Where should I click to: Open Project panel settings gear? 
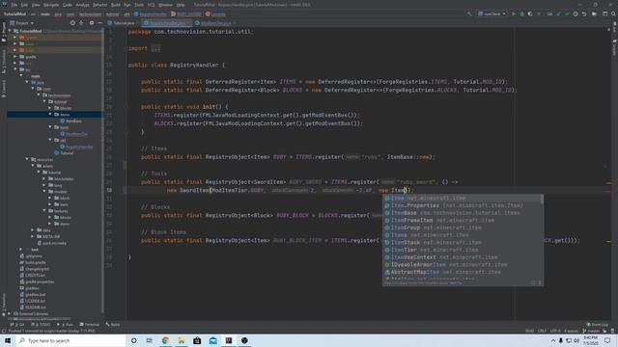[92, 23]
